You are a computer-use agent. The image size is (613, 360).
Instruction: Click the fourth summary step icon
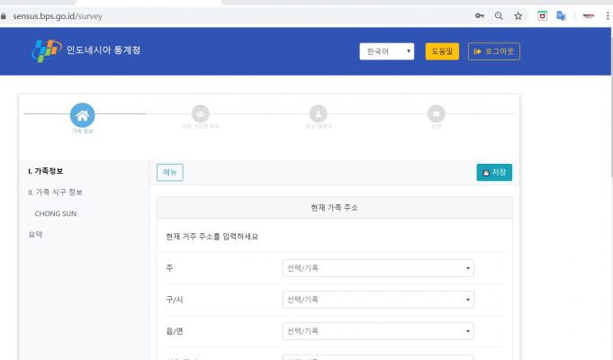coord(436,113)
